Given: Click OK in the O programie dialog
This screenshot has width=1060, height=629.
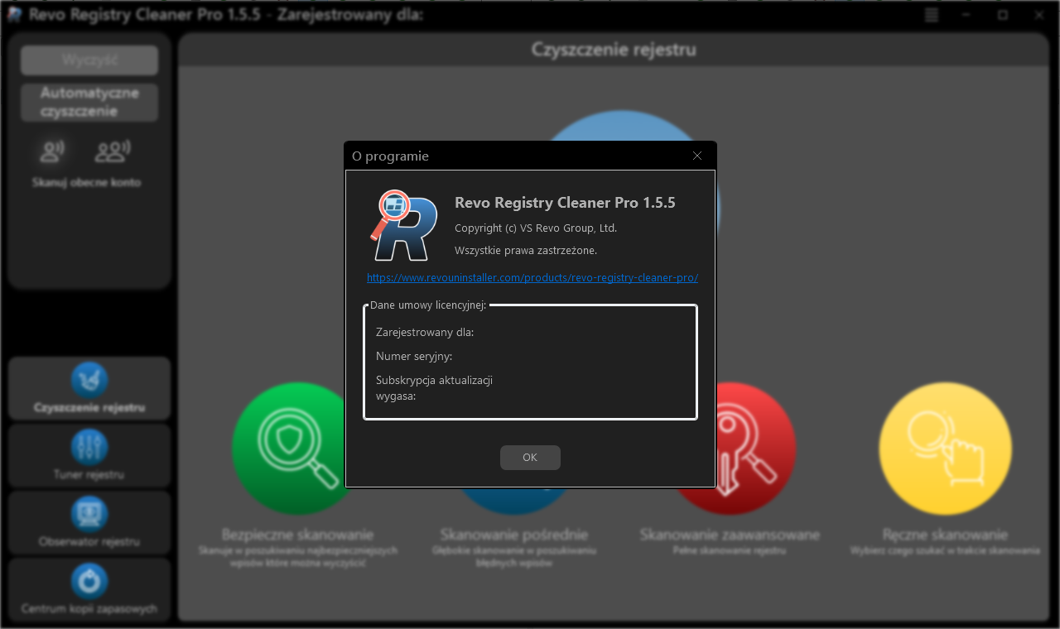Looking at the screenshot, I should tap(530, 458).
